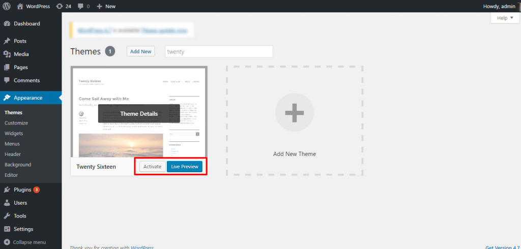Open Theme Details overlay button
Screen dimensions: 521x249
pyautogui.click(x=139, y=113)
